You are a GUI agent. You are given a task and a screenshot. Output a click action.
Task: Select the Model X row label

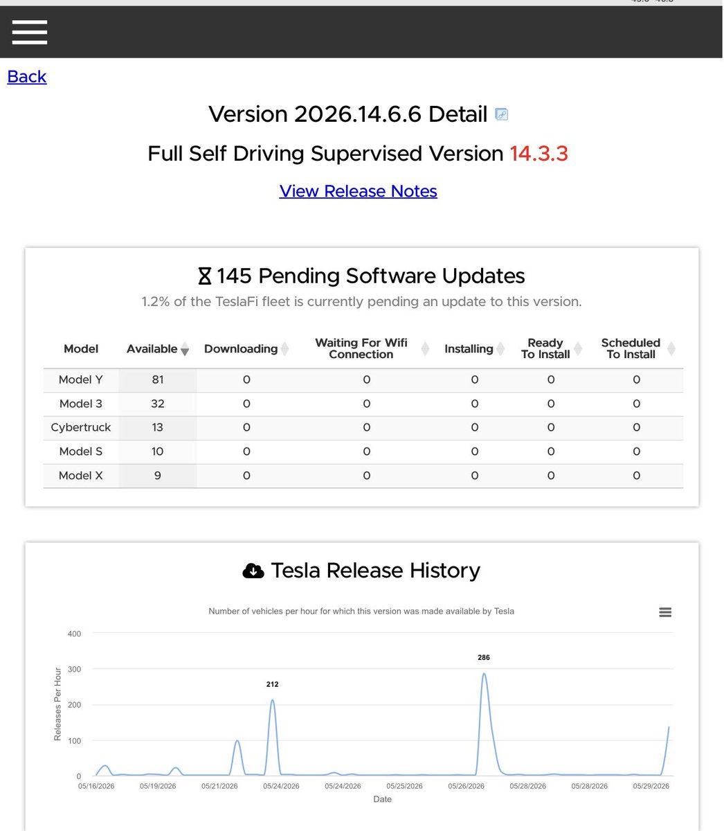pos(81,476)
